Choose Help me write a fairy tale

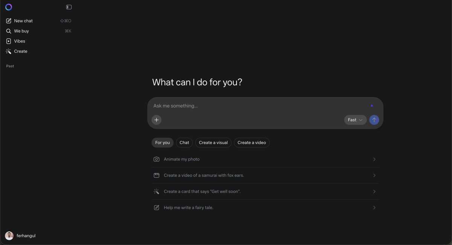265,208
